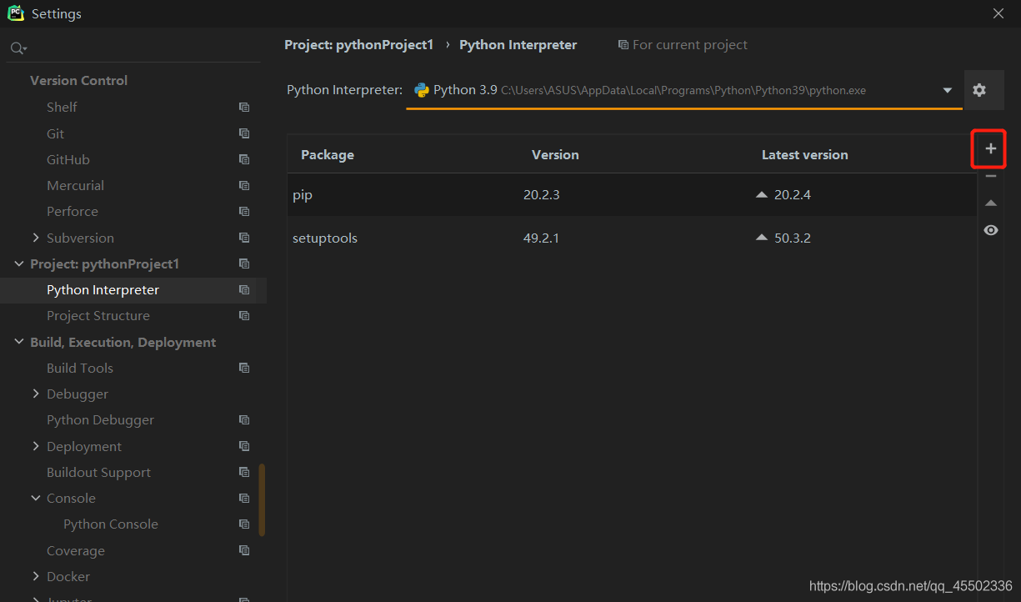Click the search magnifier icon in sidebar
1021x602 pixels.
point(17,49)
